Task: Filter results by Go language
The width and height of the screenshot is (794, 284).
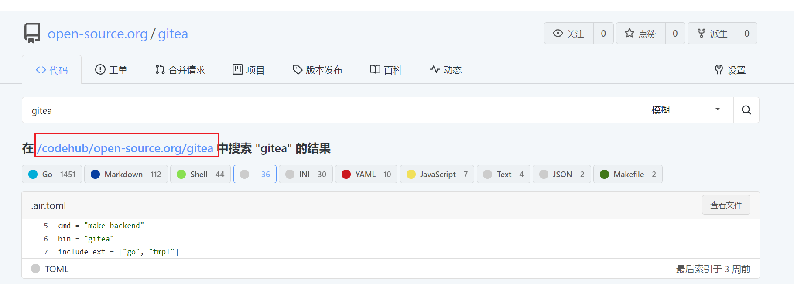Action: [52, 174]
